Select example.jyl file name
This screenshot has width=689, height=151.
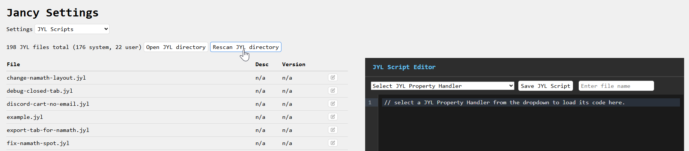tap(25, 117)
